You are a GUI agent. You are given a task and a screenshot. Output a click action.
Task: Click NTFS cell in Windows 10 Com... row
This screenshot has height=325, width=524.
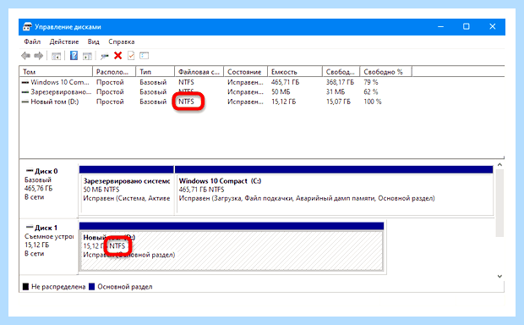pyautogui.click(x=186, y=82)
